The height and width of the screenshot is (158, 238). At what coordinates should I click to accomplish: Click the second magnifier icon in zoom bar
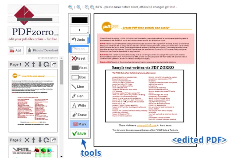[x=79, y=7]
